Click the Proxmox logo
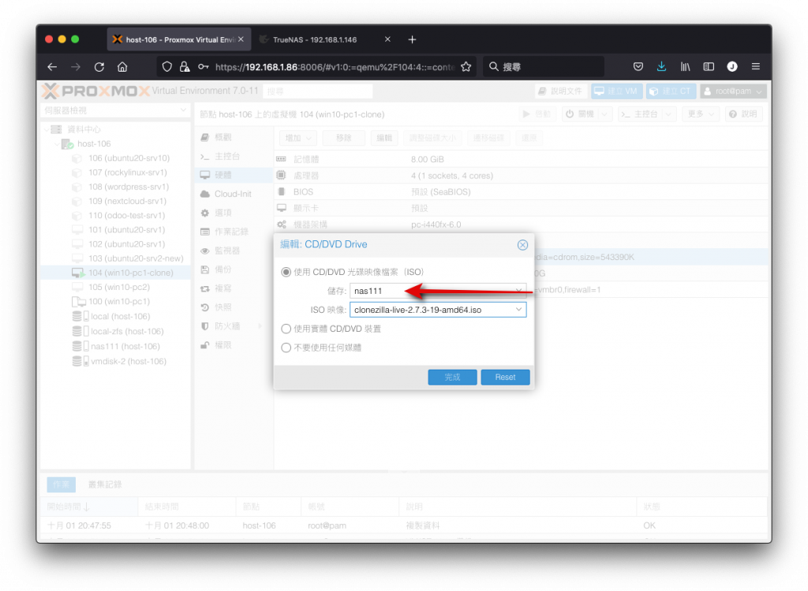Screen dimensions: 808x591 pyautogui.click(x=95, y=91)
